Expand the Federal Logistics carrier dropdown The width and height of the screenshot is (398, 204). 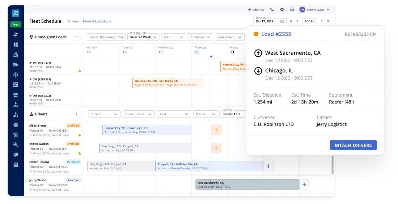[97, 21]
